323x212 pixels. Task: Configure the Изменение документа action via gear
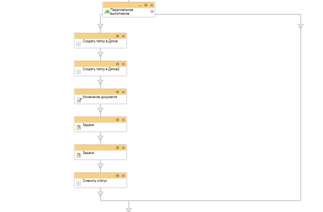click(x=118, y=92)
